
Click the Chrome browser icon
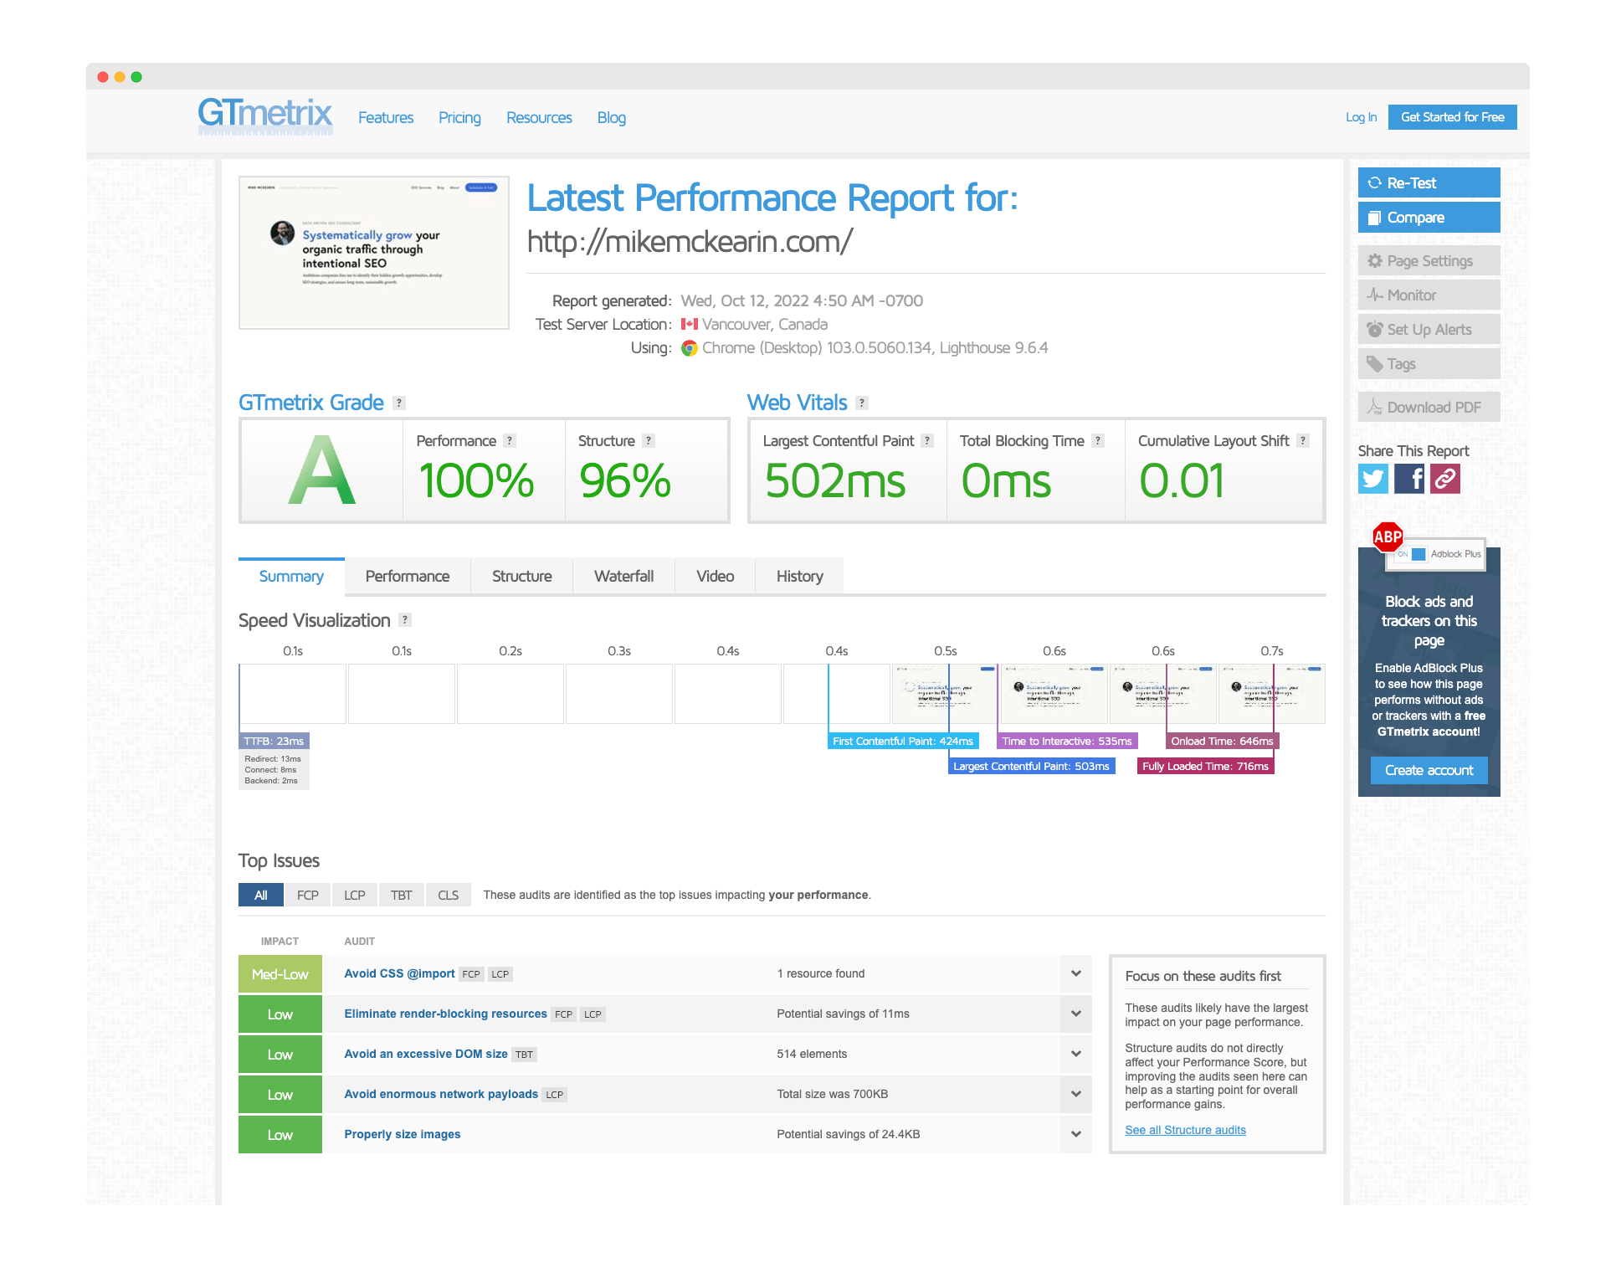coord(689,348)
